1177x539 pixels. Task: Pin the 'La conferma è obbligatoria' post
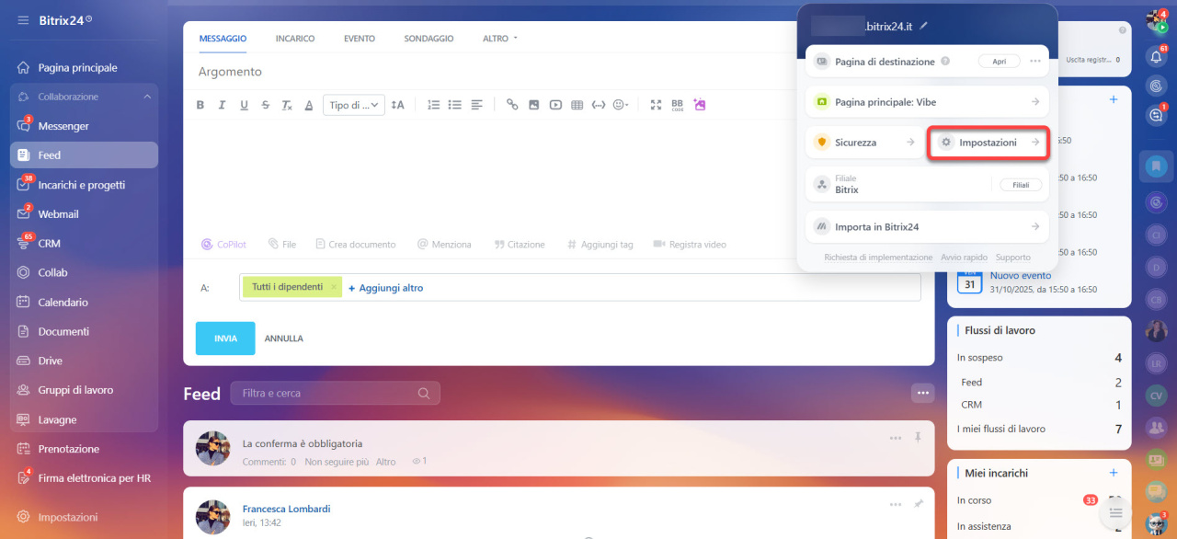[x=918, y=438]
